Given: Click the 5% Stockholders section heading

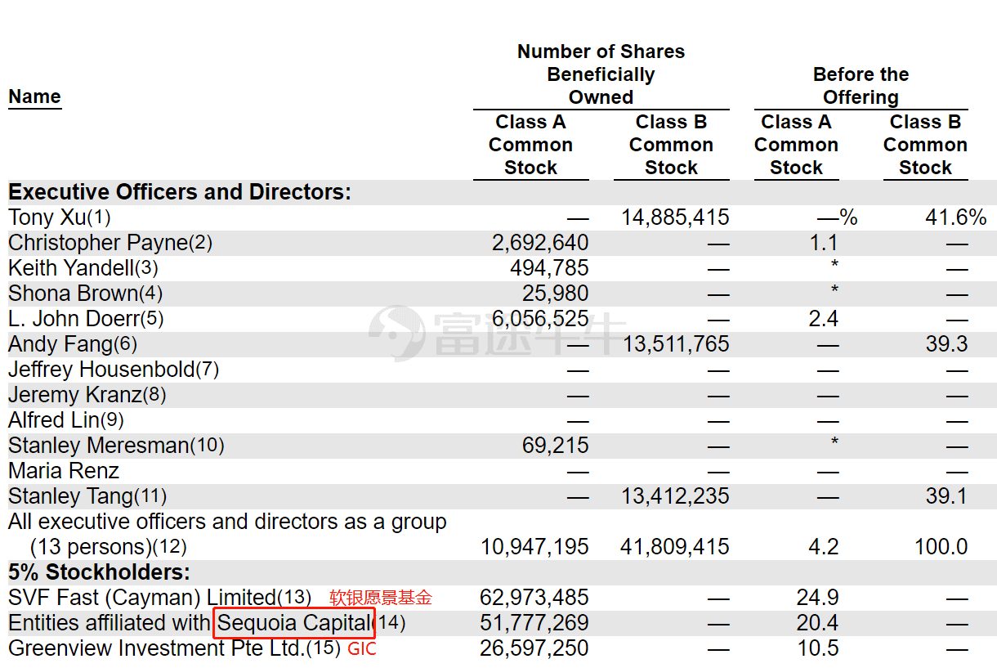Looking at the screenshot, I should point(99,572).
